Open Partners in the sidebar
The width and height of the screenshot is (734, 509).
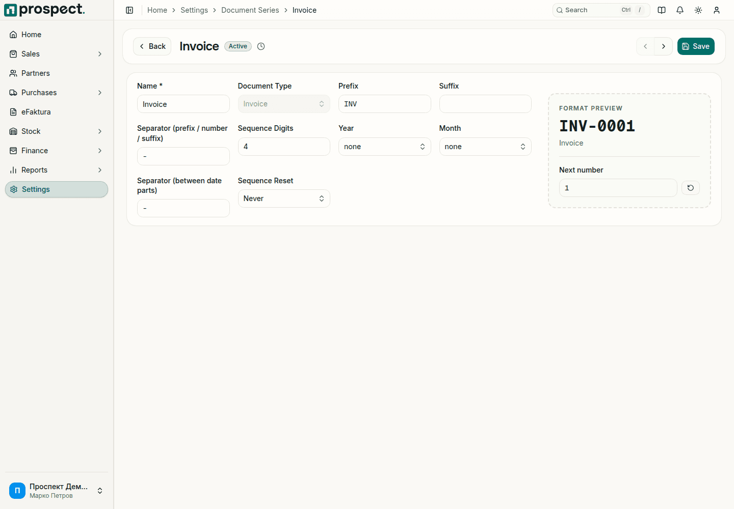click(57, 73)
